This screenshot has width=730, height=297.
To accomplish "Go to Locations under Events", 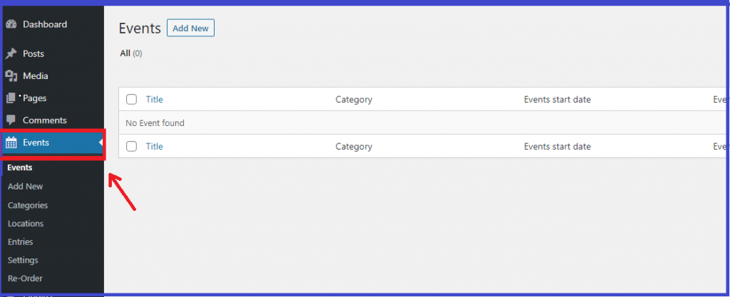I will tap(26, 224).
